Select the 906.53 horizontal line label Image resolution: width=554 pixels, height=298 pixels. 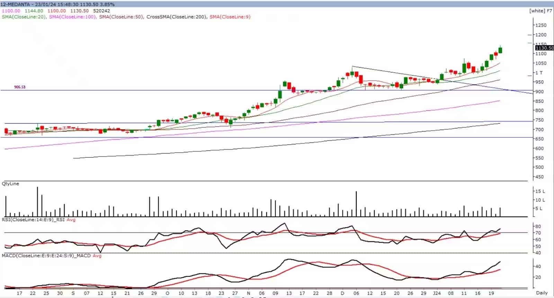pyautogui.click(x=20, y=87)
